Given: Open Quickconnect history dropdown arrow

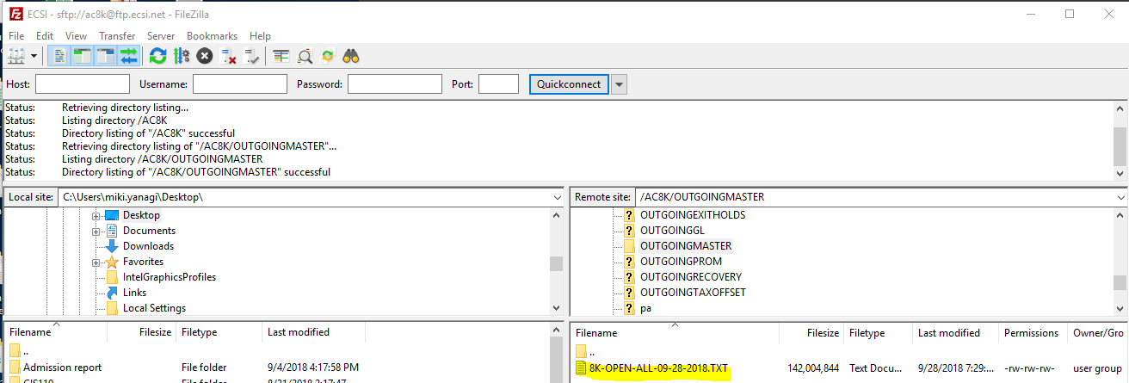Looking at the screenshot, I should click(x=619, y=84).
